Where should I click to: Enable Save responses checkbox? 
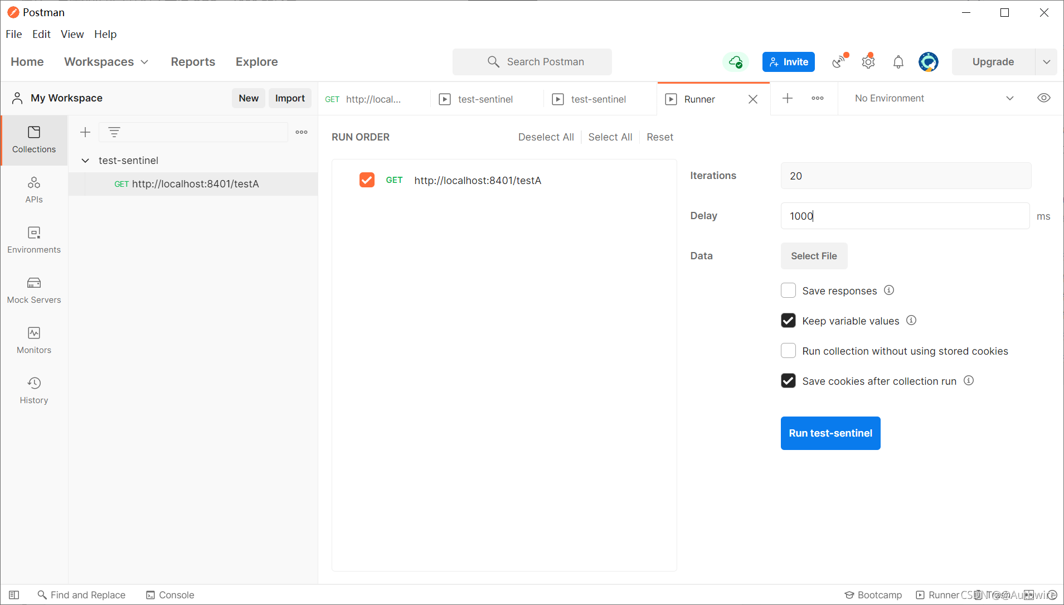point(788,291)
